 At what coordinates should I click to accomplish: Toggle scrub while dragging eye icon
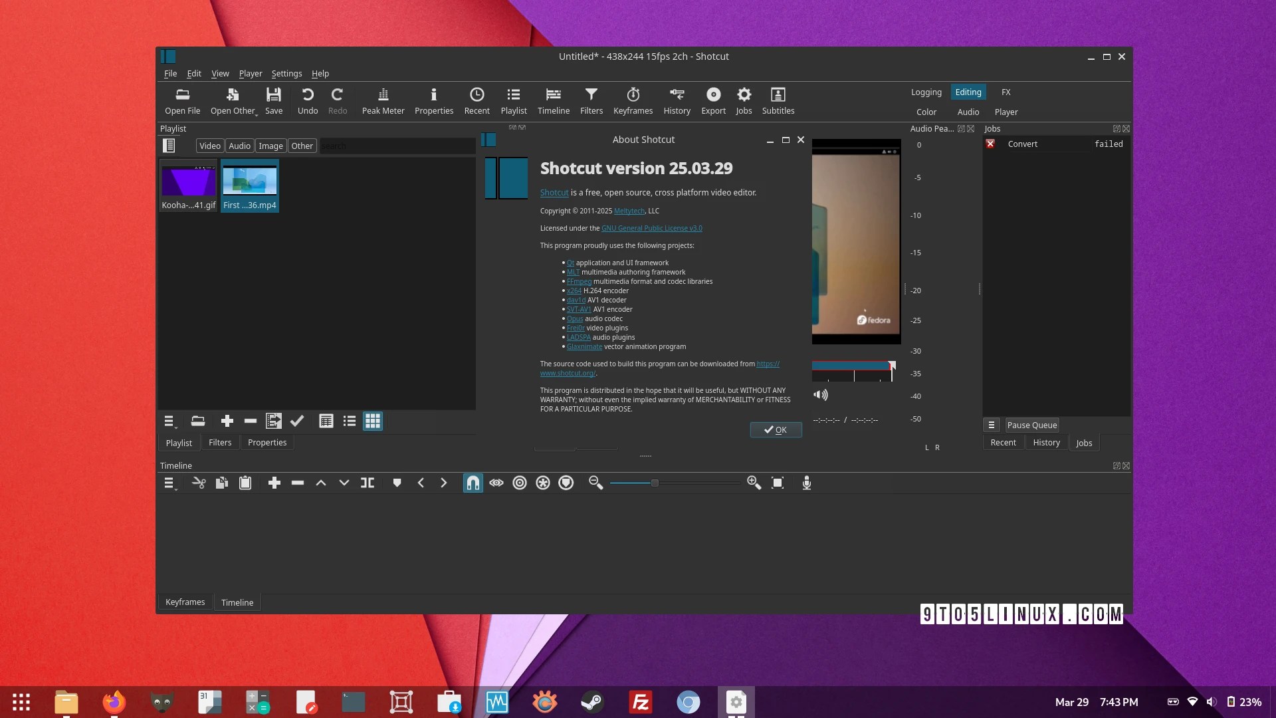496,483
